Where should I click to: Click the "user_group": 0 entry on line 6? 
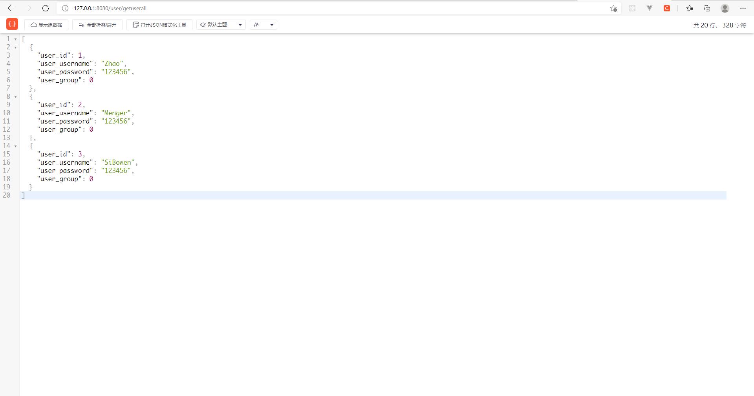(65, 80)
